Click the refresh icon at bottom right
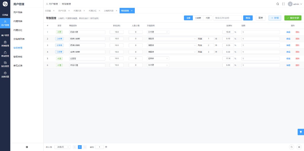This screenshot has width=304, height=151. 292,147
